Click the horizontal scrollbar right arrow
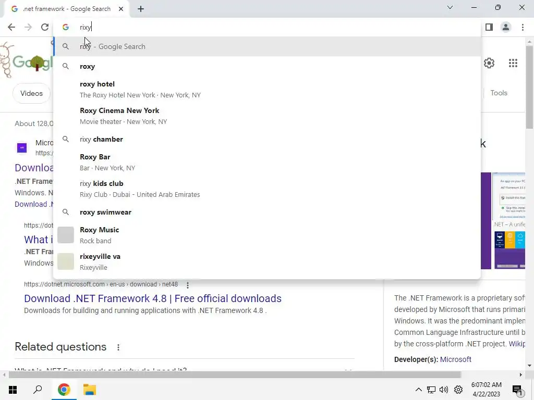 521,375
